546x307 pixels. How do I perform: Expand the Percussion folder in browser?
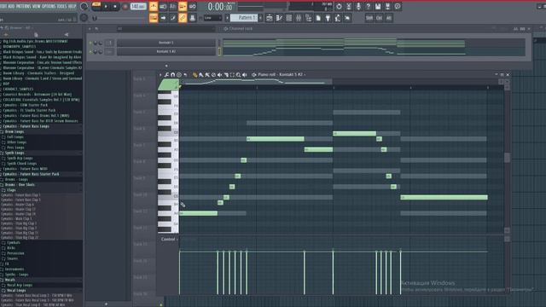tap(15, 253)
